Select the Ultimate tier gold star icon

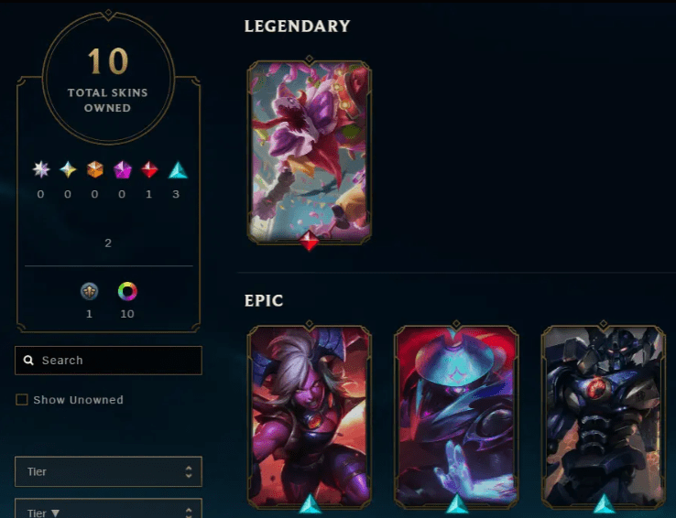(68, 169)
